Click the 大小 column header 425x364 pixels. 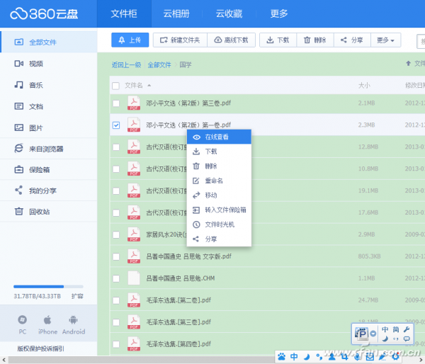coord(364,86)
